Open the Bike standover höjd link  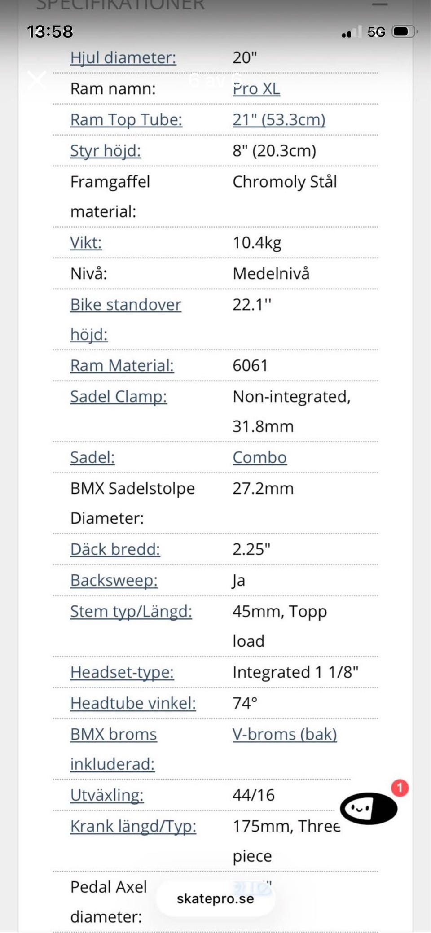[126, 320]
